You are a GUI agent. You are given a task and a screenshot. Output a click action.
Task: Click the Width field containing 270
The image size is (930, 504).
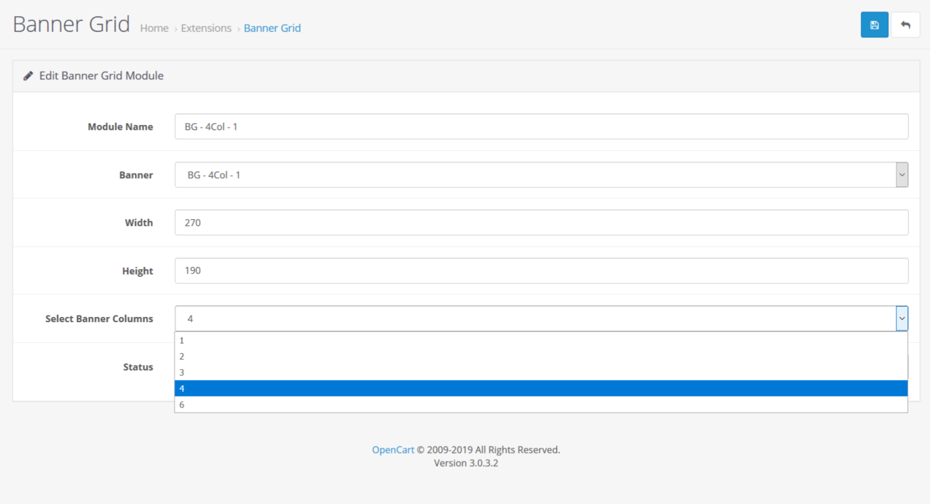pos(542,222)
